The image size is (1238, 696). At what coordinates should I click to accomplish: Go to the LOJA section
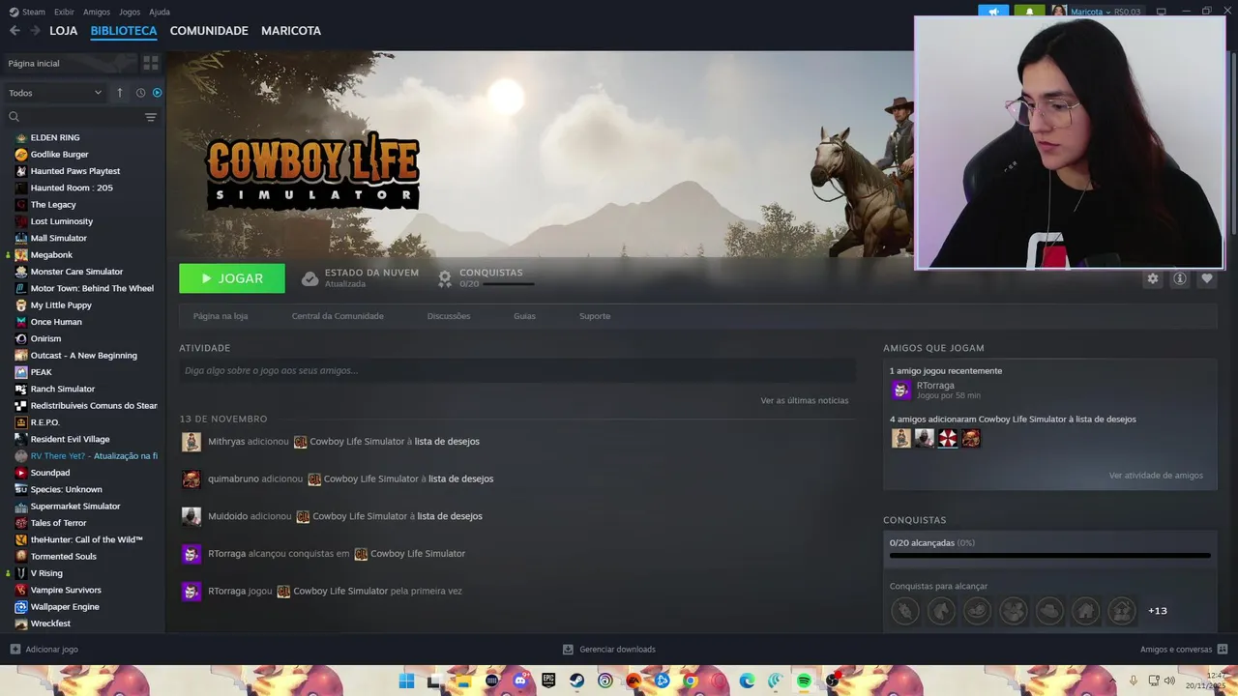[x=63, y=31]
